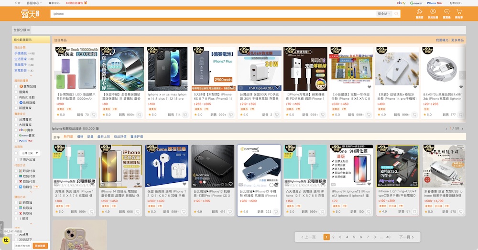
Task: Check the 大陸賣家 filter
Action: [16, 125]
